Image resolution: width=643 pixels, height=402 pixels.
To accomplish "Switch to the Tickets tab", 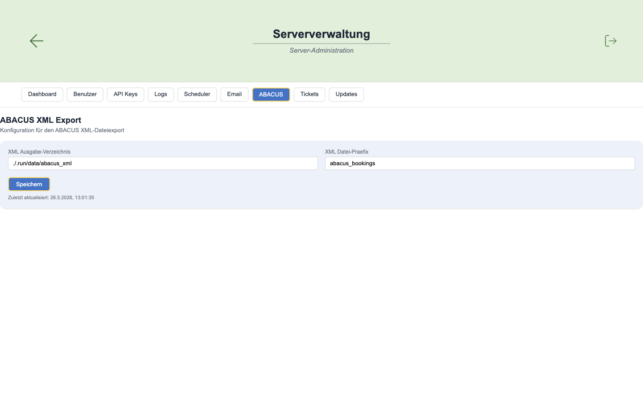I will (309, 94).
